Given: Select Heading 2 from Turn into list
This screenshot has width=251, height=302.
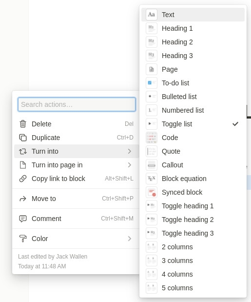Looking at the screenshot, I should tap(193, 42).
